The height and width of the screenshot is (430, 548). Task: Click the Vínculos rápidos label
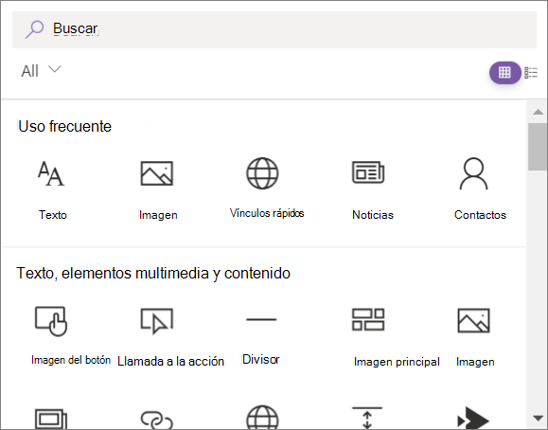point(267,213)
